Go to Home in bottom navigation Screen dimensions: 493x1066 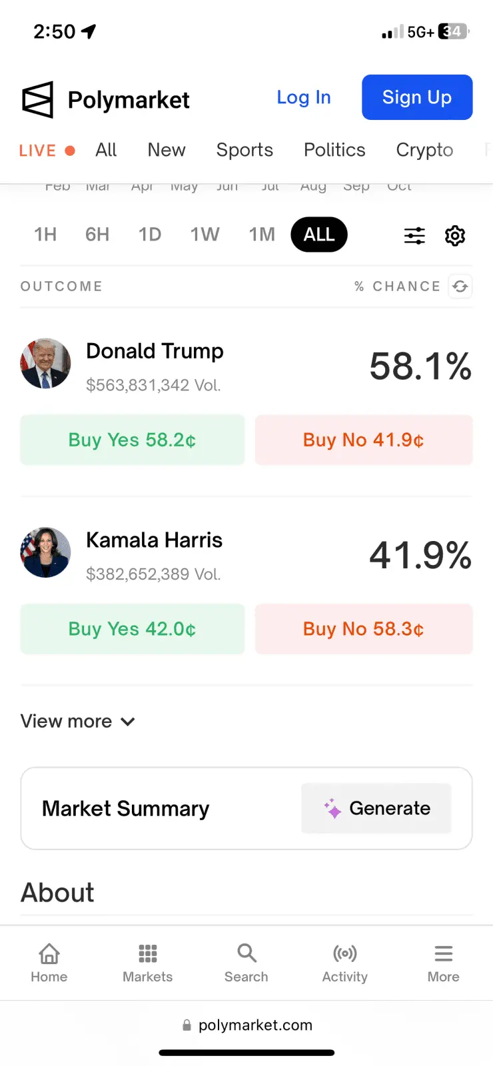[49, 963]
